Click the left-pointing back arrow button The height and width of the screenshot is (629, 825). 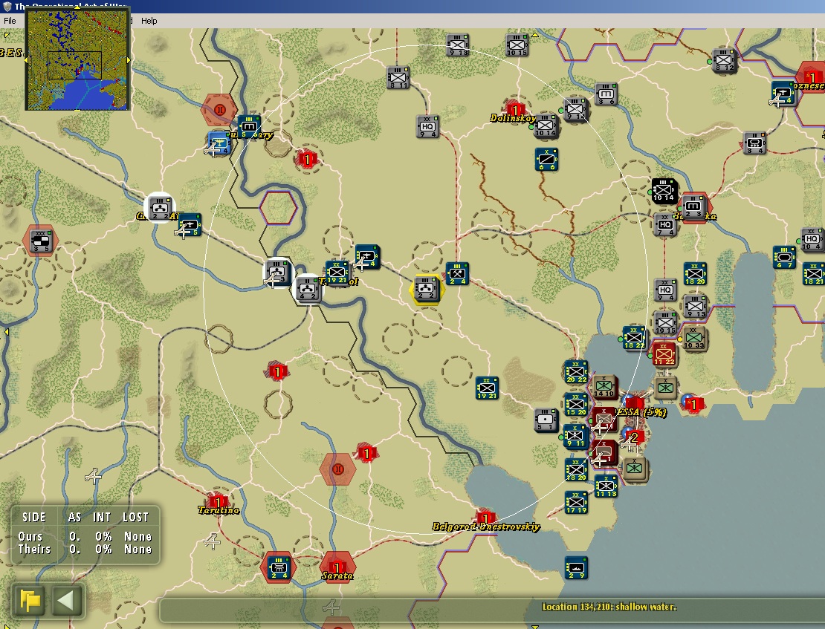click(x=65, y=600)
